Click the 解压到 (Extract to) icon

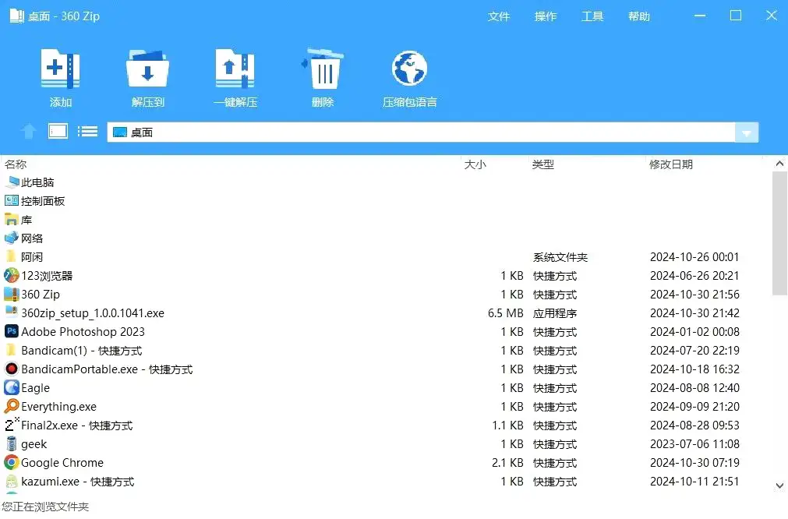147,69
